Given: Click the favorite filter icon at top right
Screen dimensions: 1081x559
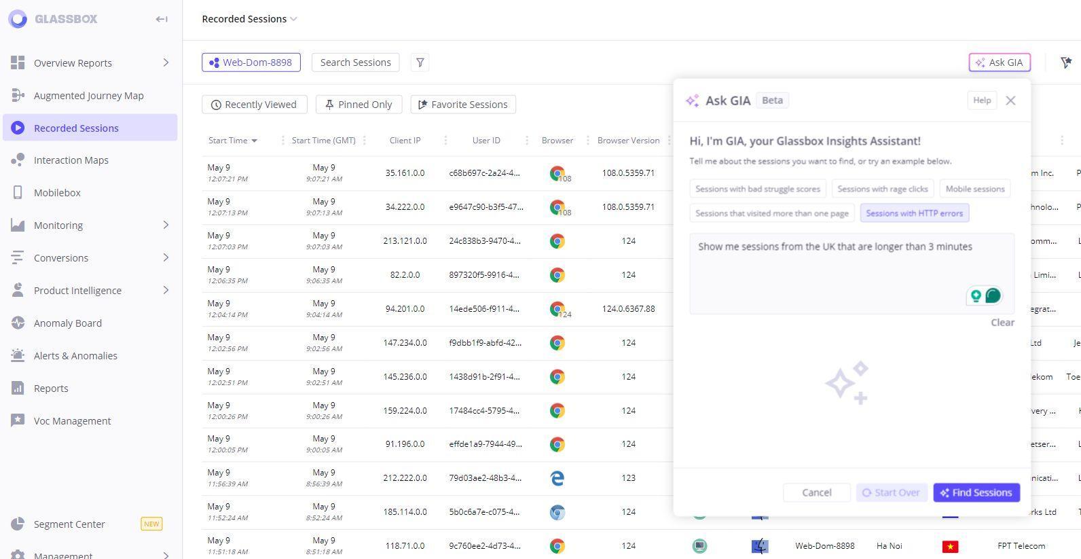Looking at the screenshot, I should (1066, 62).
